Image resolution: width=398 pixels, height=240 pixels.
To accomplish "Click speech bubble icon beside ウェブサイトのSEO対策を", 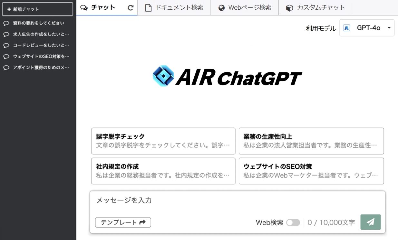I will click(x=6, y=56).
